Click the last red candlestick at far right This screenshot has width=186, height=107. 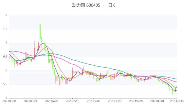pyautogui.click(x=177, y=87)
